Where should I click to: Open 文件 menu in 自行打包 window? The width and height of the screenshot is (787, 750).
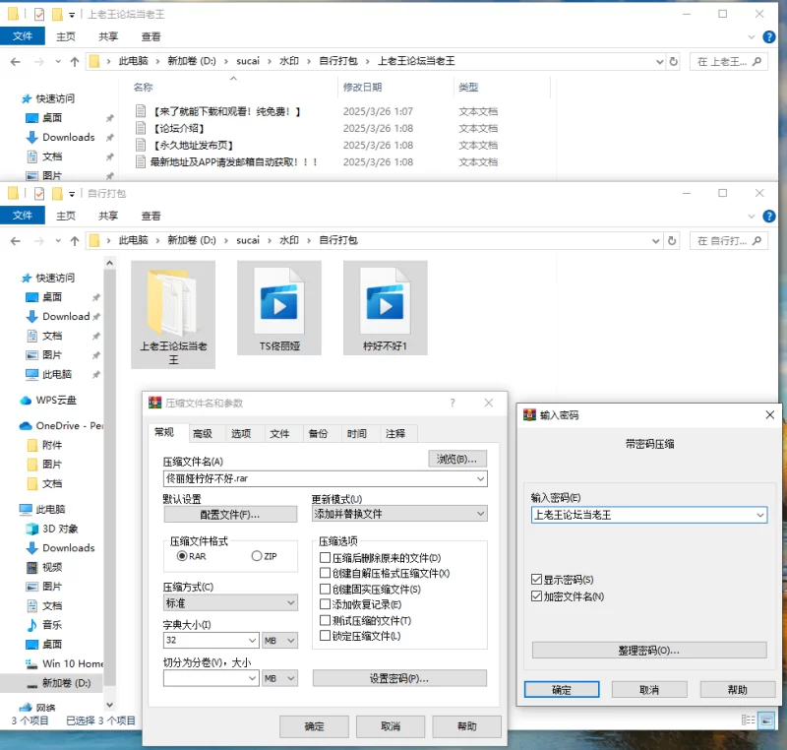click(22, 216)
